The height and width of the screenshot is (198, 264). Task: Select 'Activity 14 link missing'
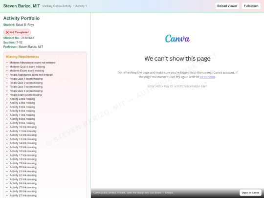click(23, 143)
